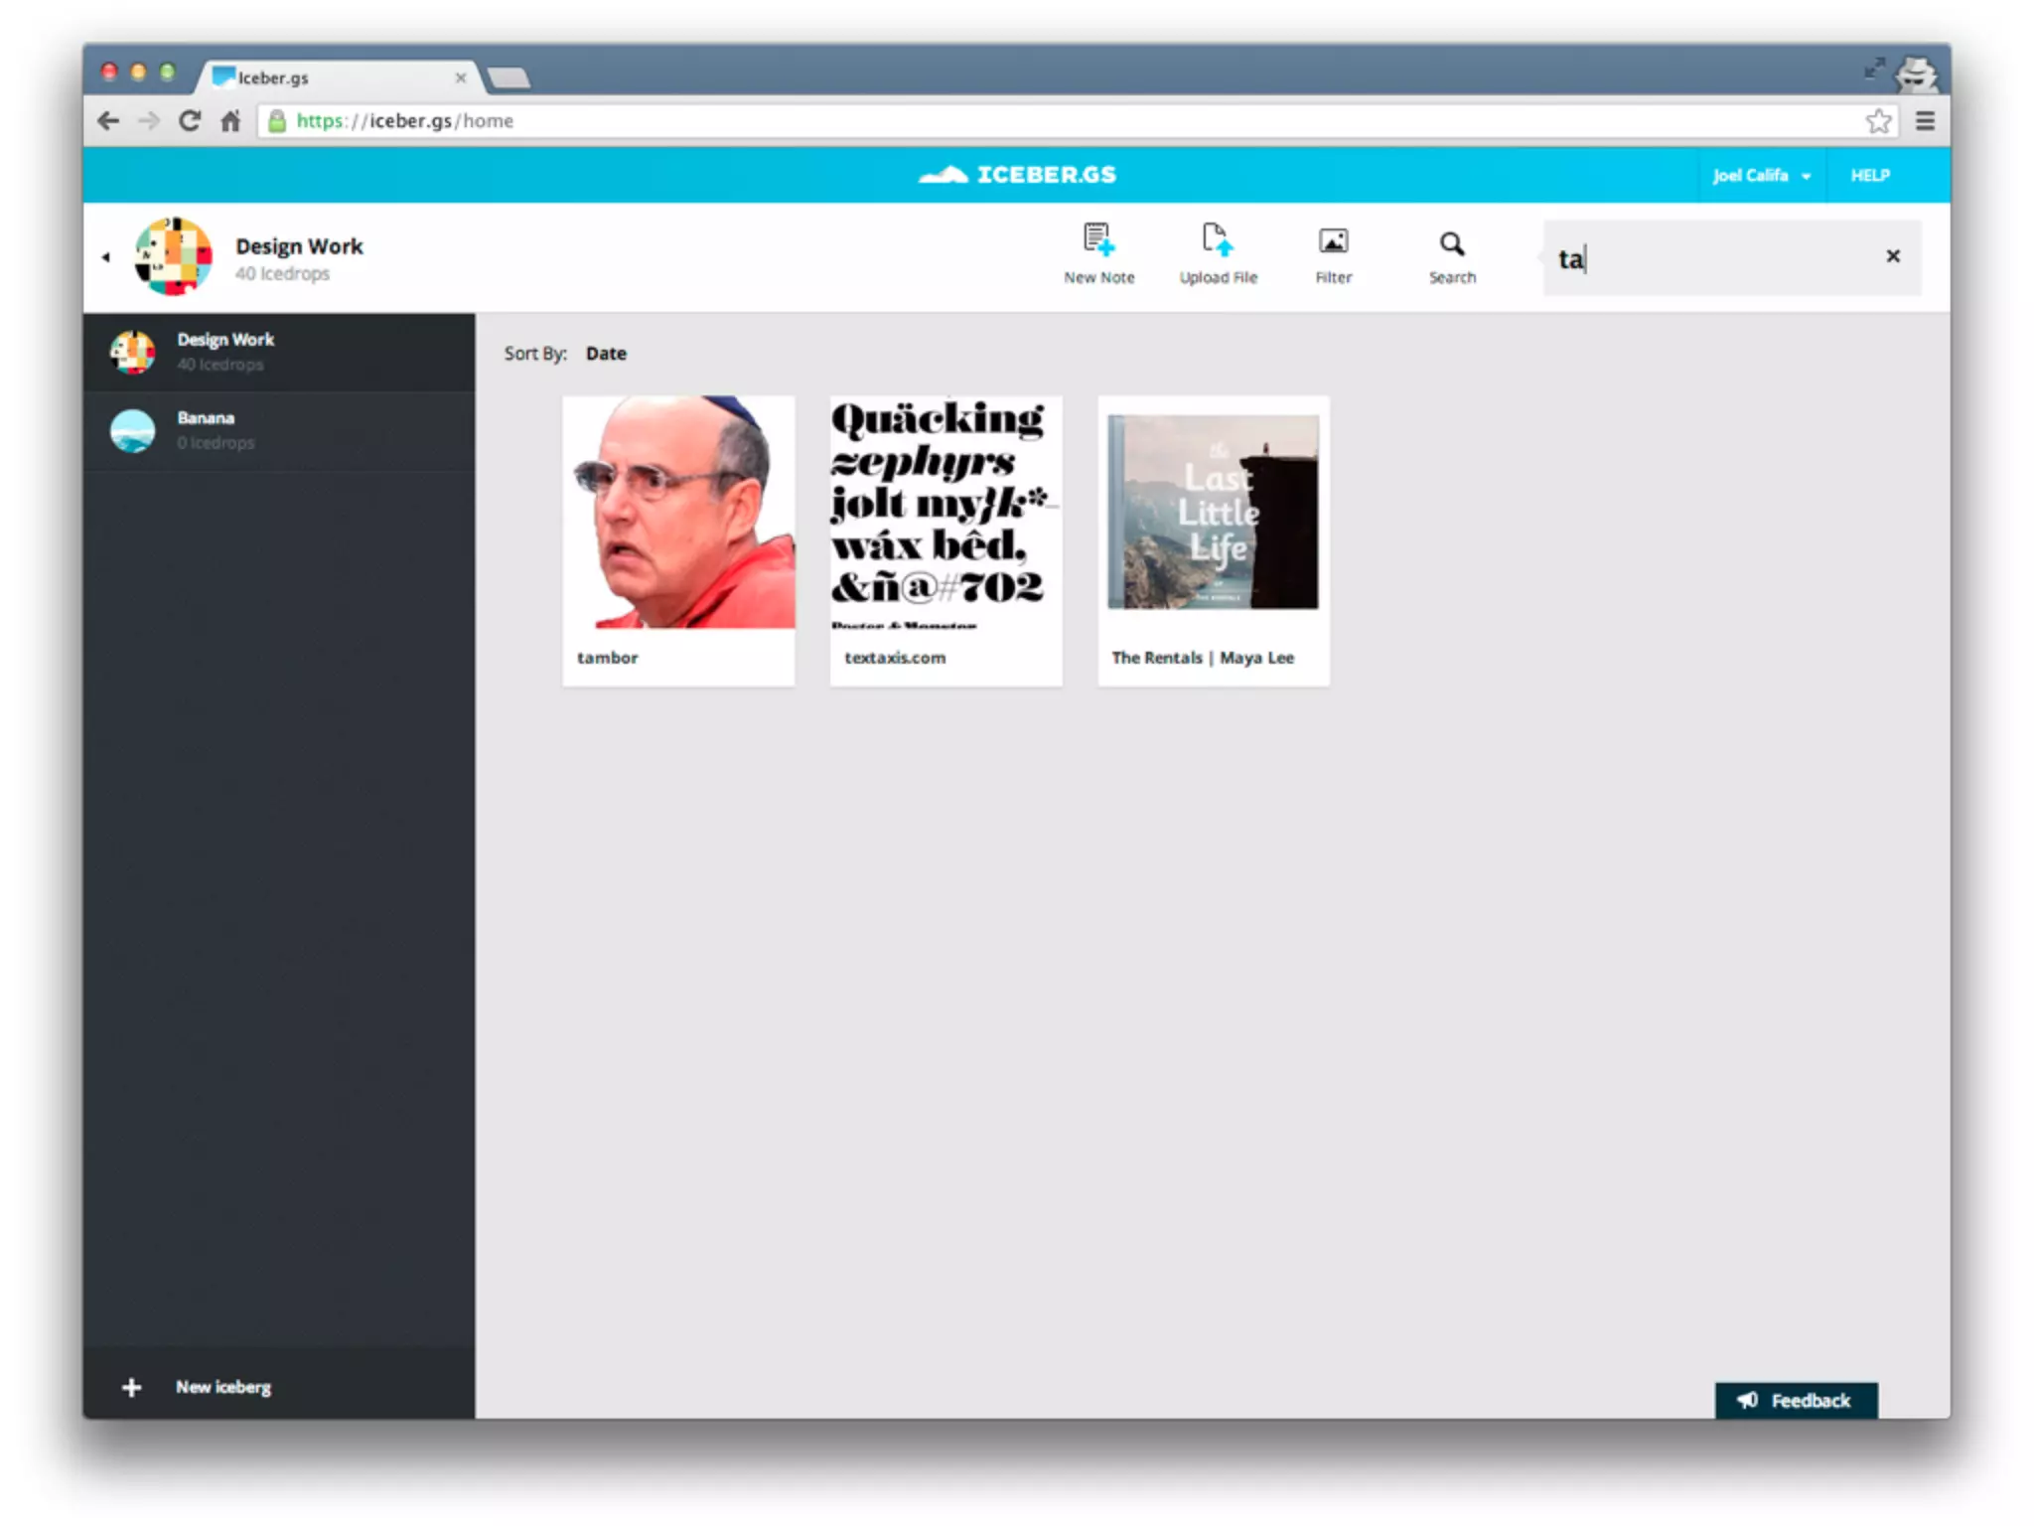Clear search with the X icon
Screen dimensions: 2034x1526
tap(1893, 256)
